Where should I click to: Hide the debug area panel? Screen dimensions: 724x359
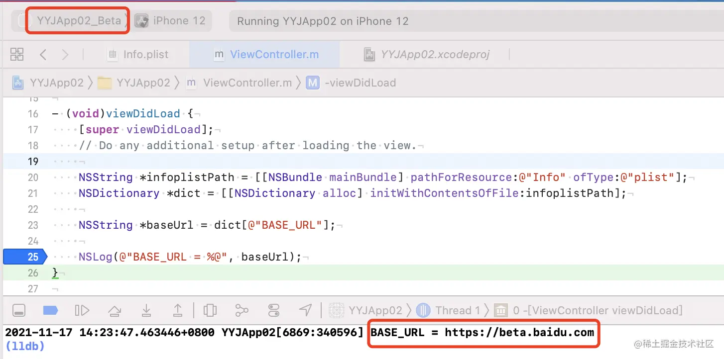pos(19,310)
